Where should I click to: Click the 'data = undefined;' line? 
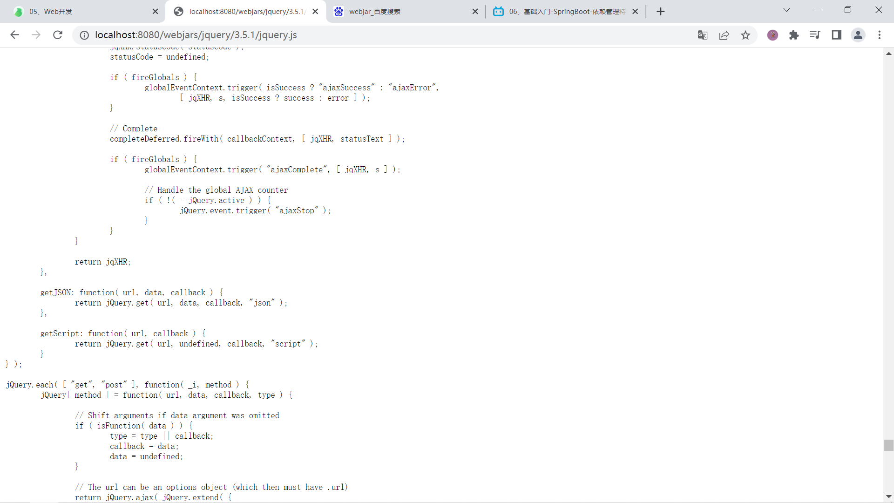coord(146,456)
